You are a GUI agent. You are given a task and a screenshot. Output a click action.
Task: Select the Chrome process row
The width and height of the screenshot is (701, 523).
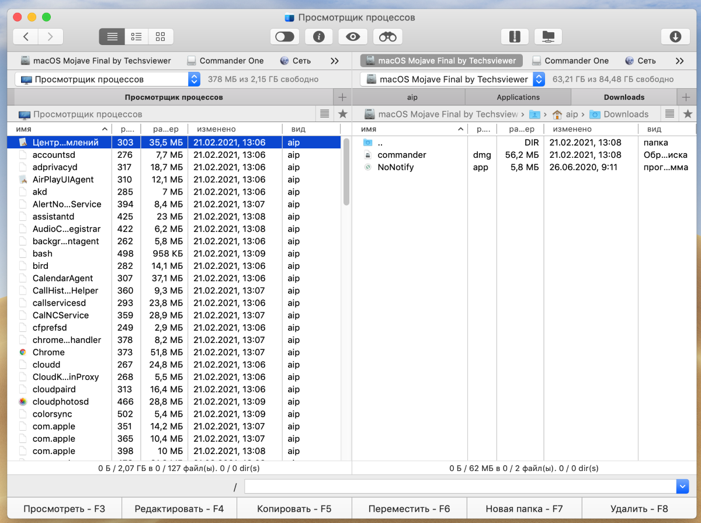tap(174, 352)
